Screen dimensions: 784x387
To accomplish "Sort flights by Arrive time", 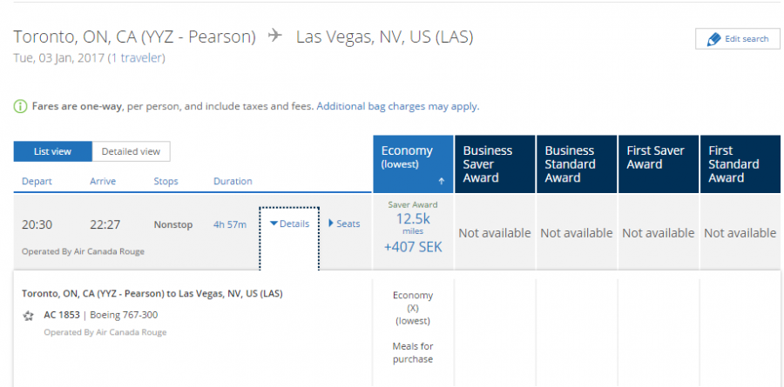I will (103, 181).
